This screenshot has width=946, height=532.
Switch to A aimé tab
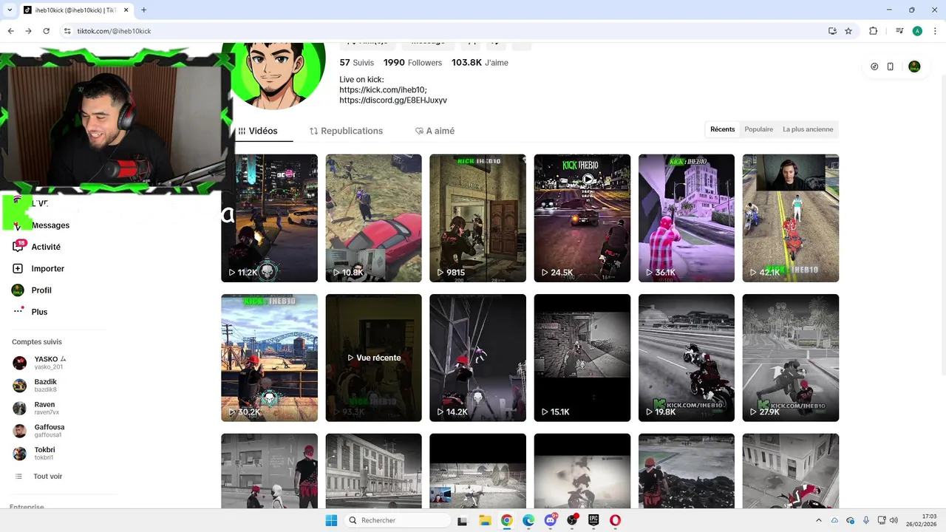pyautogui.click(x=435, y=131)
